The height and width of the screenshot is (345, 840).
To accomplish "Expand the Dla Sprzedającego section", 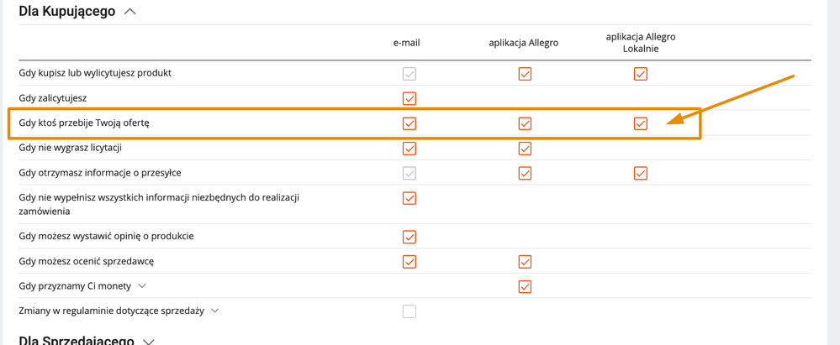I will tap(149, 342).
